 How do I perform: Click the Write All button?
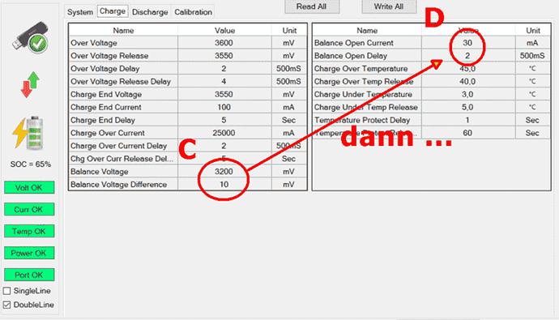tap(389, 6)
